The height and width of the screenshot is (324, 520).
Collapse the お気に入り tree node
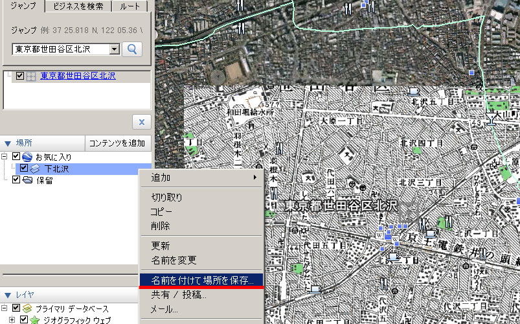coord(5,156)
